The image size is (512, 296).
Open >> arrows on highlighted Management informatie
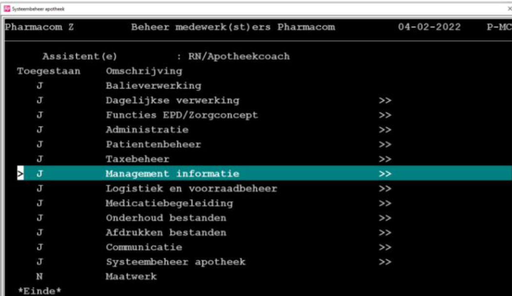tap(385, 174)
